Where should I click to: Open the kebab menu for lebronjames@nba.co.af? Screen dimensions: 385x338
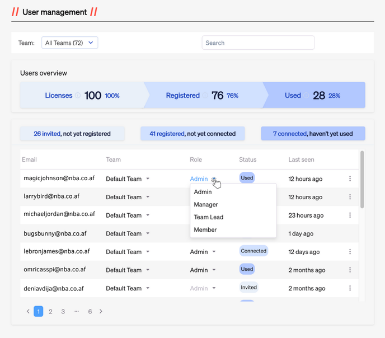pos(350,252)
